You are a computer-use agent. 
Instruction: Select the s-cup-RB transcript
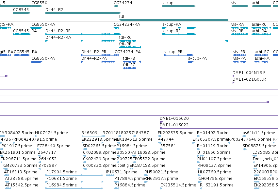pyautogui.click(x=179, y=34)
